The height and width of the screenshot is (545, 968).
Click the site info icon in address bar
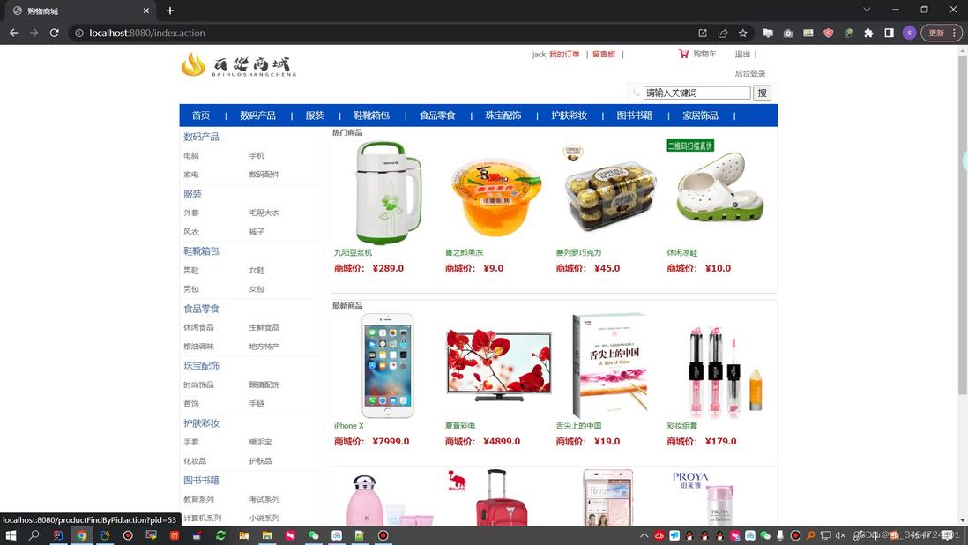click(79, 33)
